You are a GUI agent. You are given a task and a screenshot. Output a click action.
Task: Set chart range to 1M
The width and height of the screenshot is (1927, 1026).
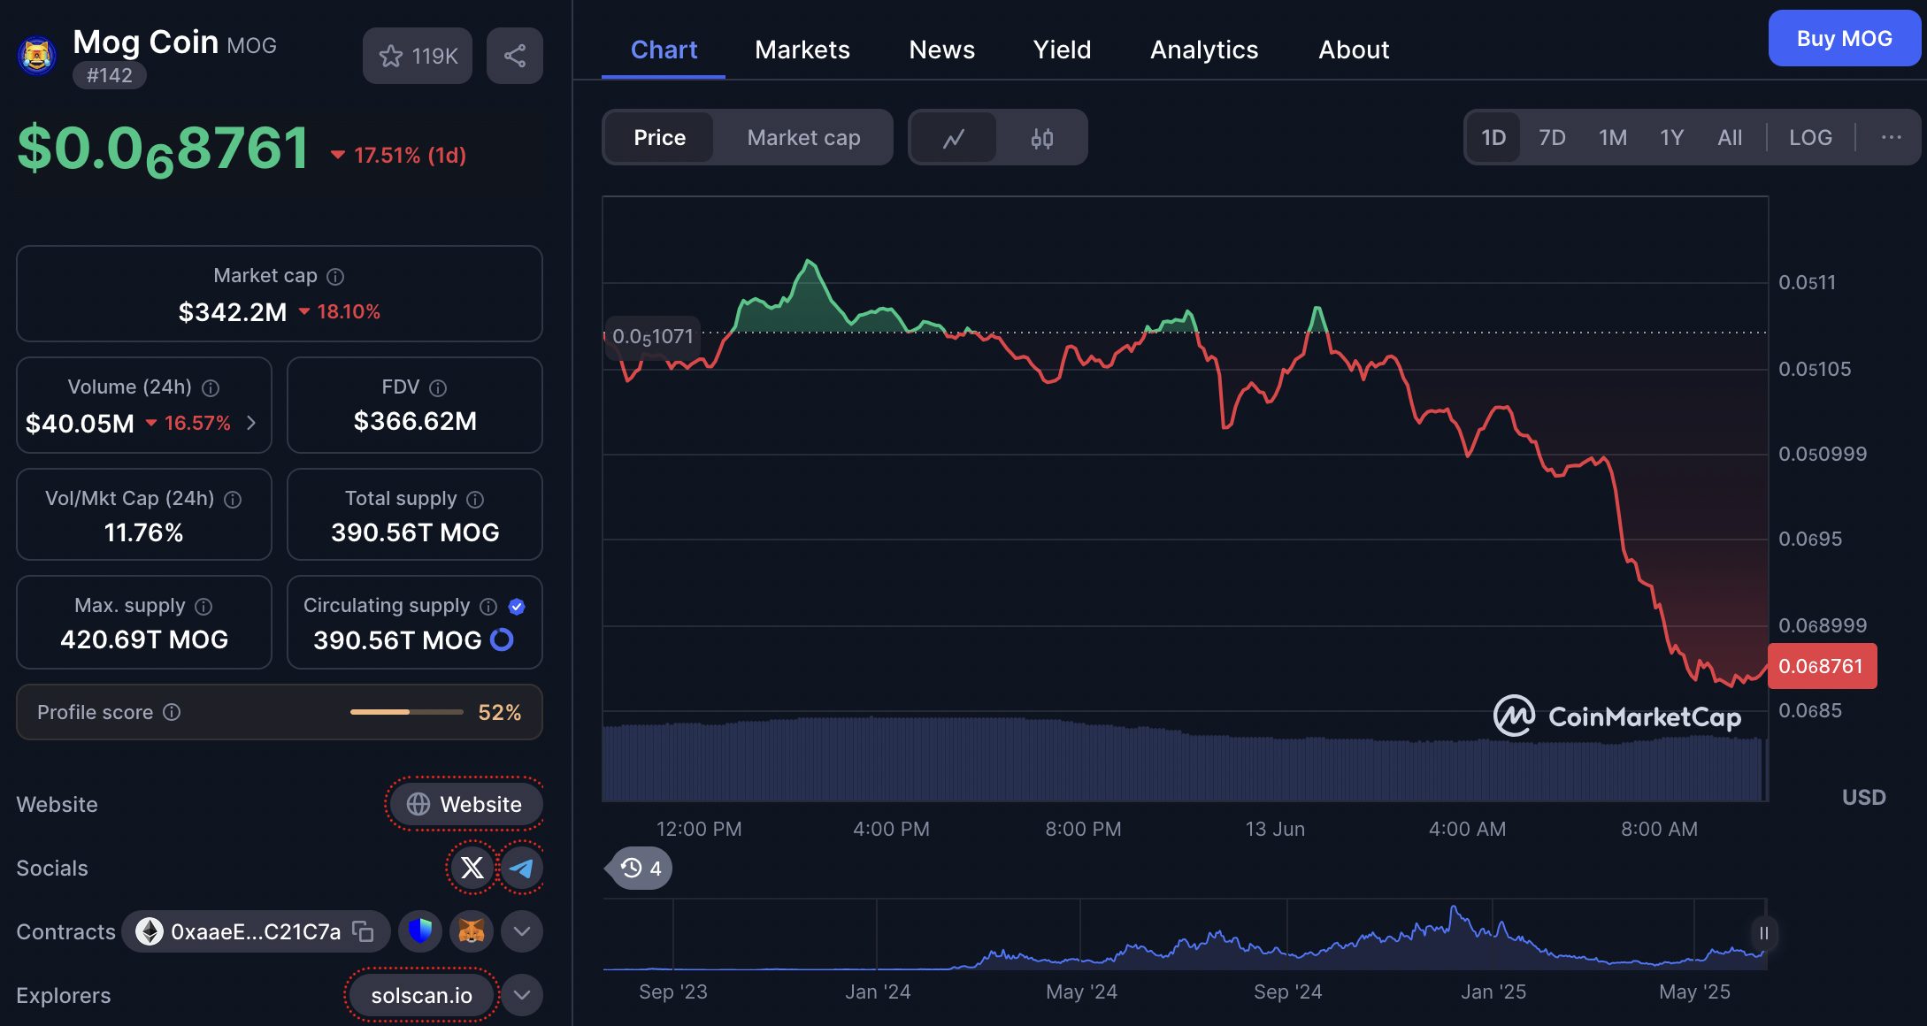click(1612, 138)
